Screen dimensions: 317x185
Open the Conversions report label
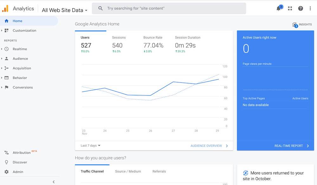23,87
